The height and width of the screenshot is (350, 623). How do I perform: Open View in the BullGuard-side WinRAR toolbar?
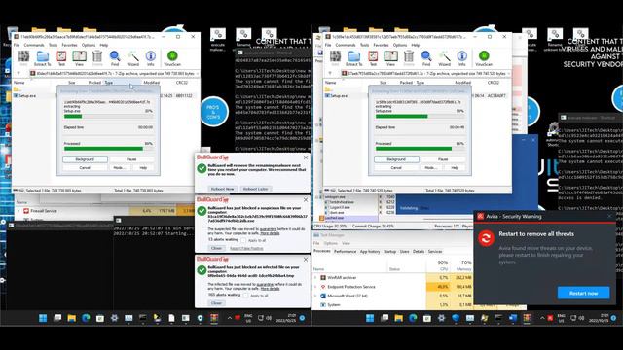pos(79,58)
